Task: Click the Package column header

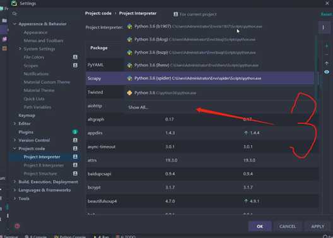Action: [99, 48]
